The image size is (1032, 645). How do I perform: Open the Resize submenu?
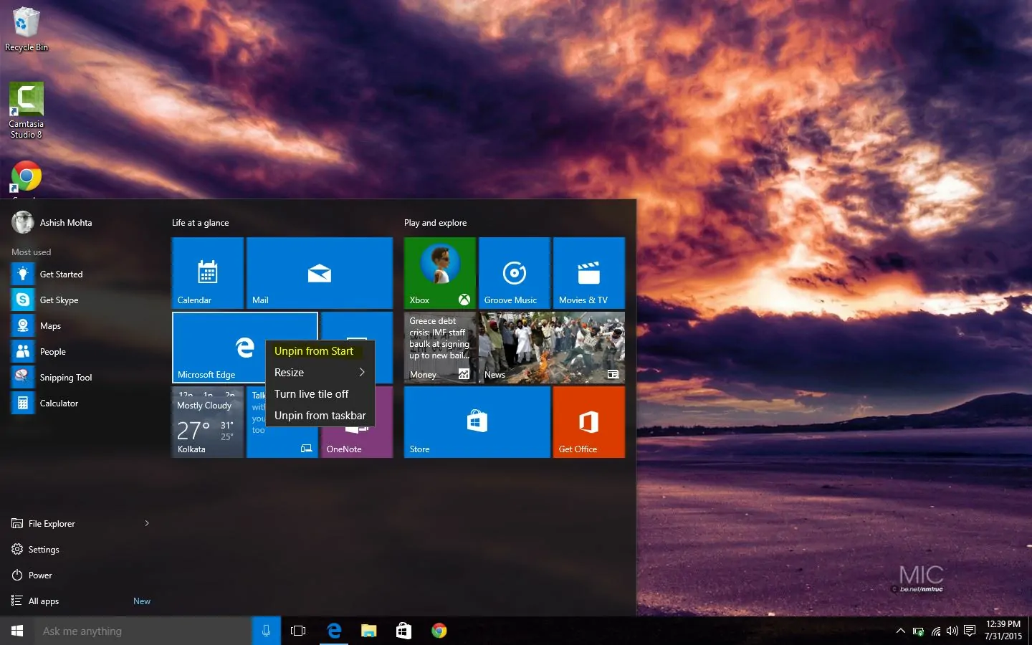tap(320, 373)
